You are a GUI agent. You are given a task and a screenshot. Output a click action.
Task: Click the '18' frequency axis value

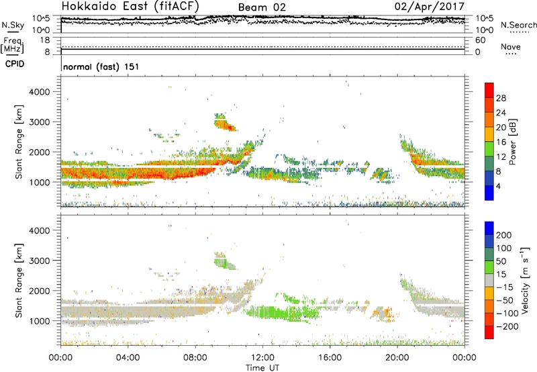point(45,40)
